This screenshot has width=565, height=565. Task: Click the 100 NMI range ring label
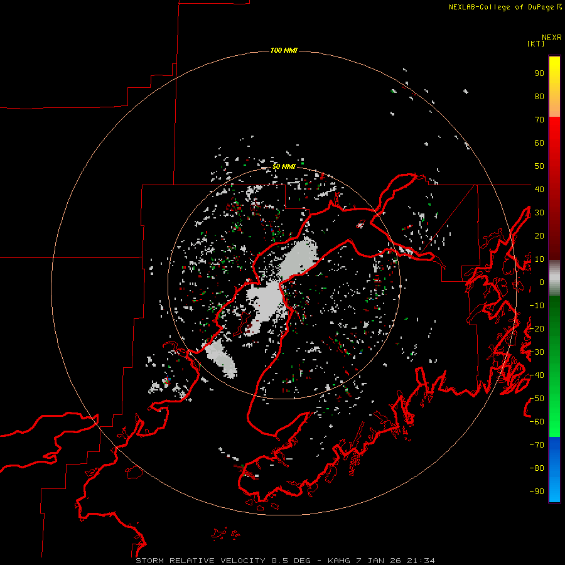(x=284, y=50)
